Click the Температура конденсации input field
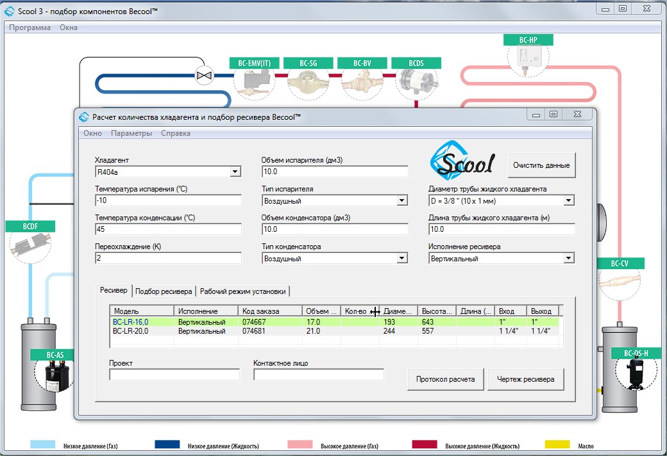This screenshot has width=667, height=456. pyautogui.click(x=168, y=229)
